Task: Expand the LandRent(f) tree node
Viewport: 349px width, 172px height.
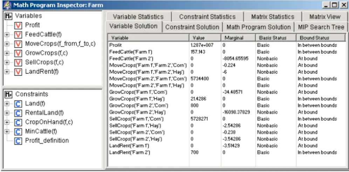Action: (x=7, y=72)
